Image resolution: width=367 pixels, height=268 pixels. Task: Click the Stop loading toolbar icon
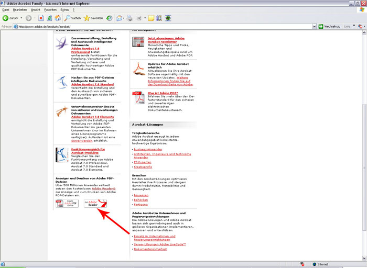click(x=41, y=18)
